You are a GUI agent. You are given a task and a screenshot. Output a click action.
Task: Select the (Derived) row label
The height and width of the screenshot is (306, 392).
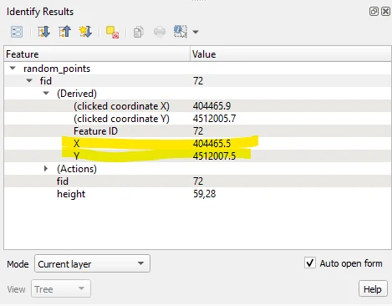pyautogui.click(x=77, y=94)
